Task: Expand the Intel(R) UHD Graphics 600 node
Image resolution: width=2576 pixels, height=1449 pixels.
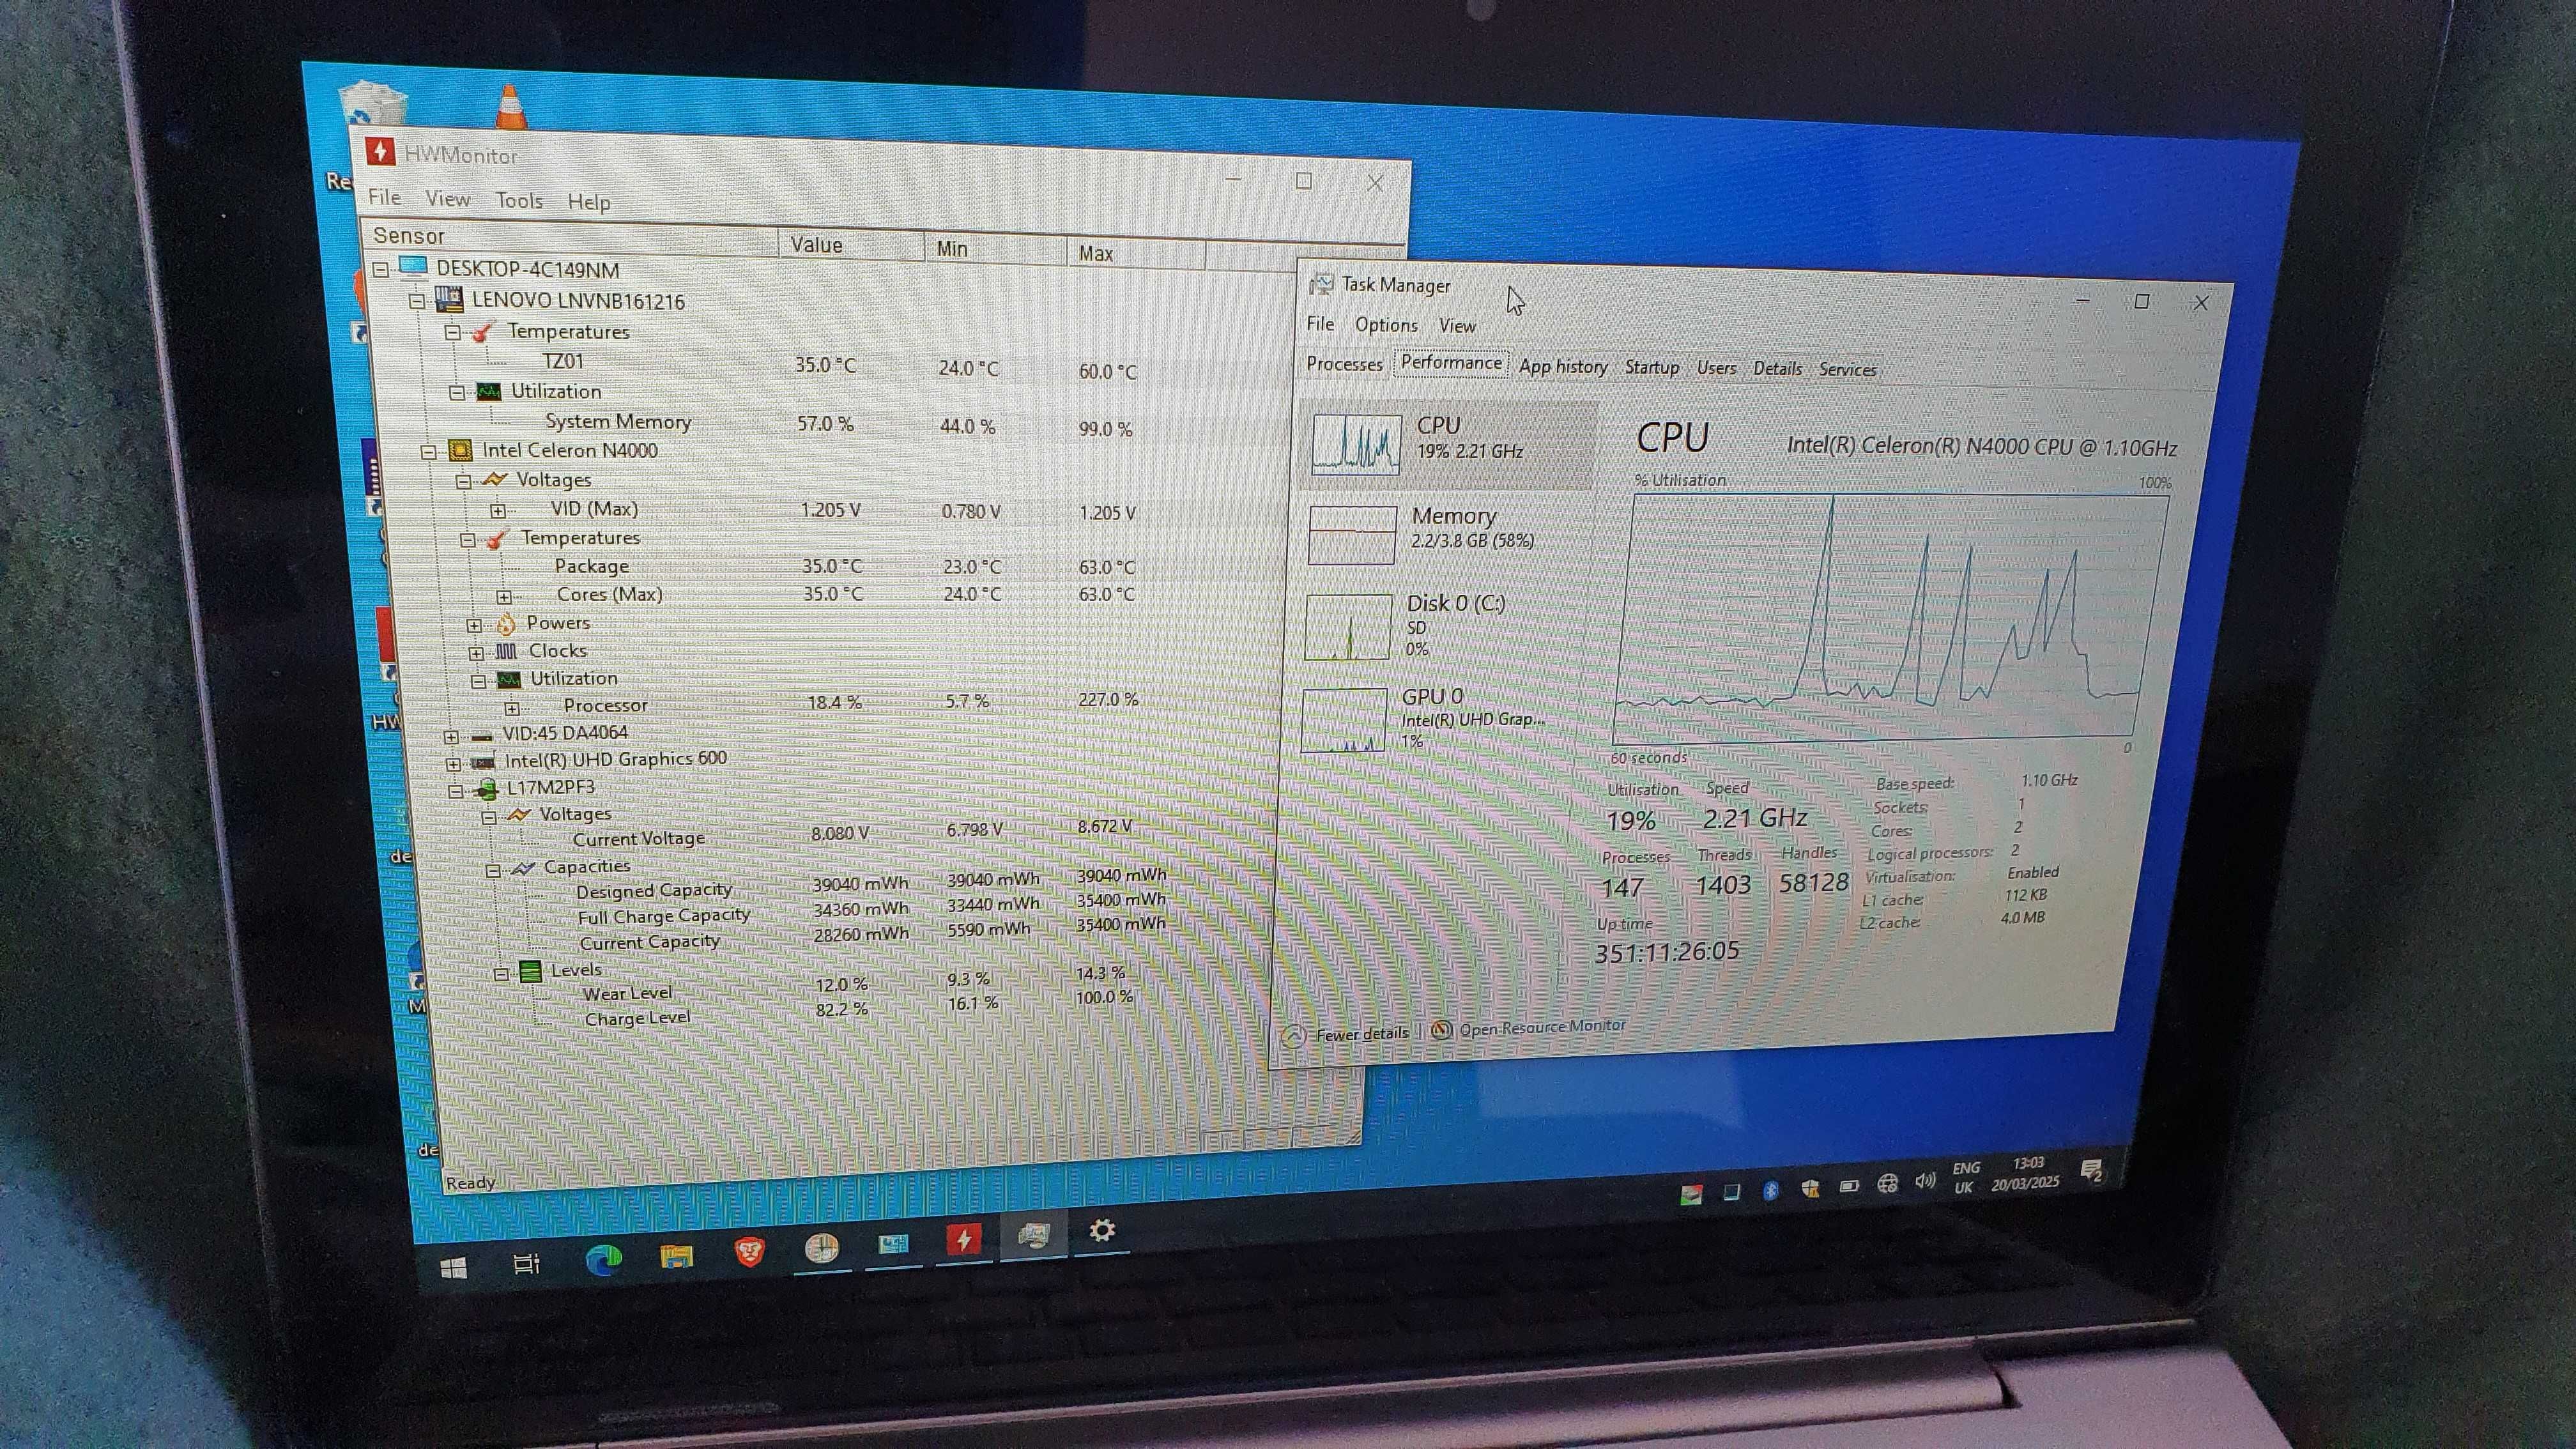Action: [453, 764]
